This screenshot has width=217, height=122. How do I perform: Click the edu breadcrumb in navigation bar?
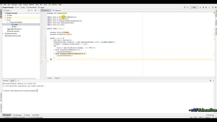(x=23, y=7)
